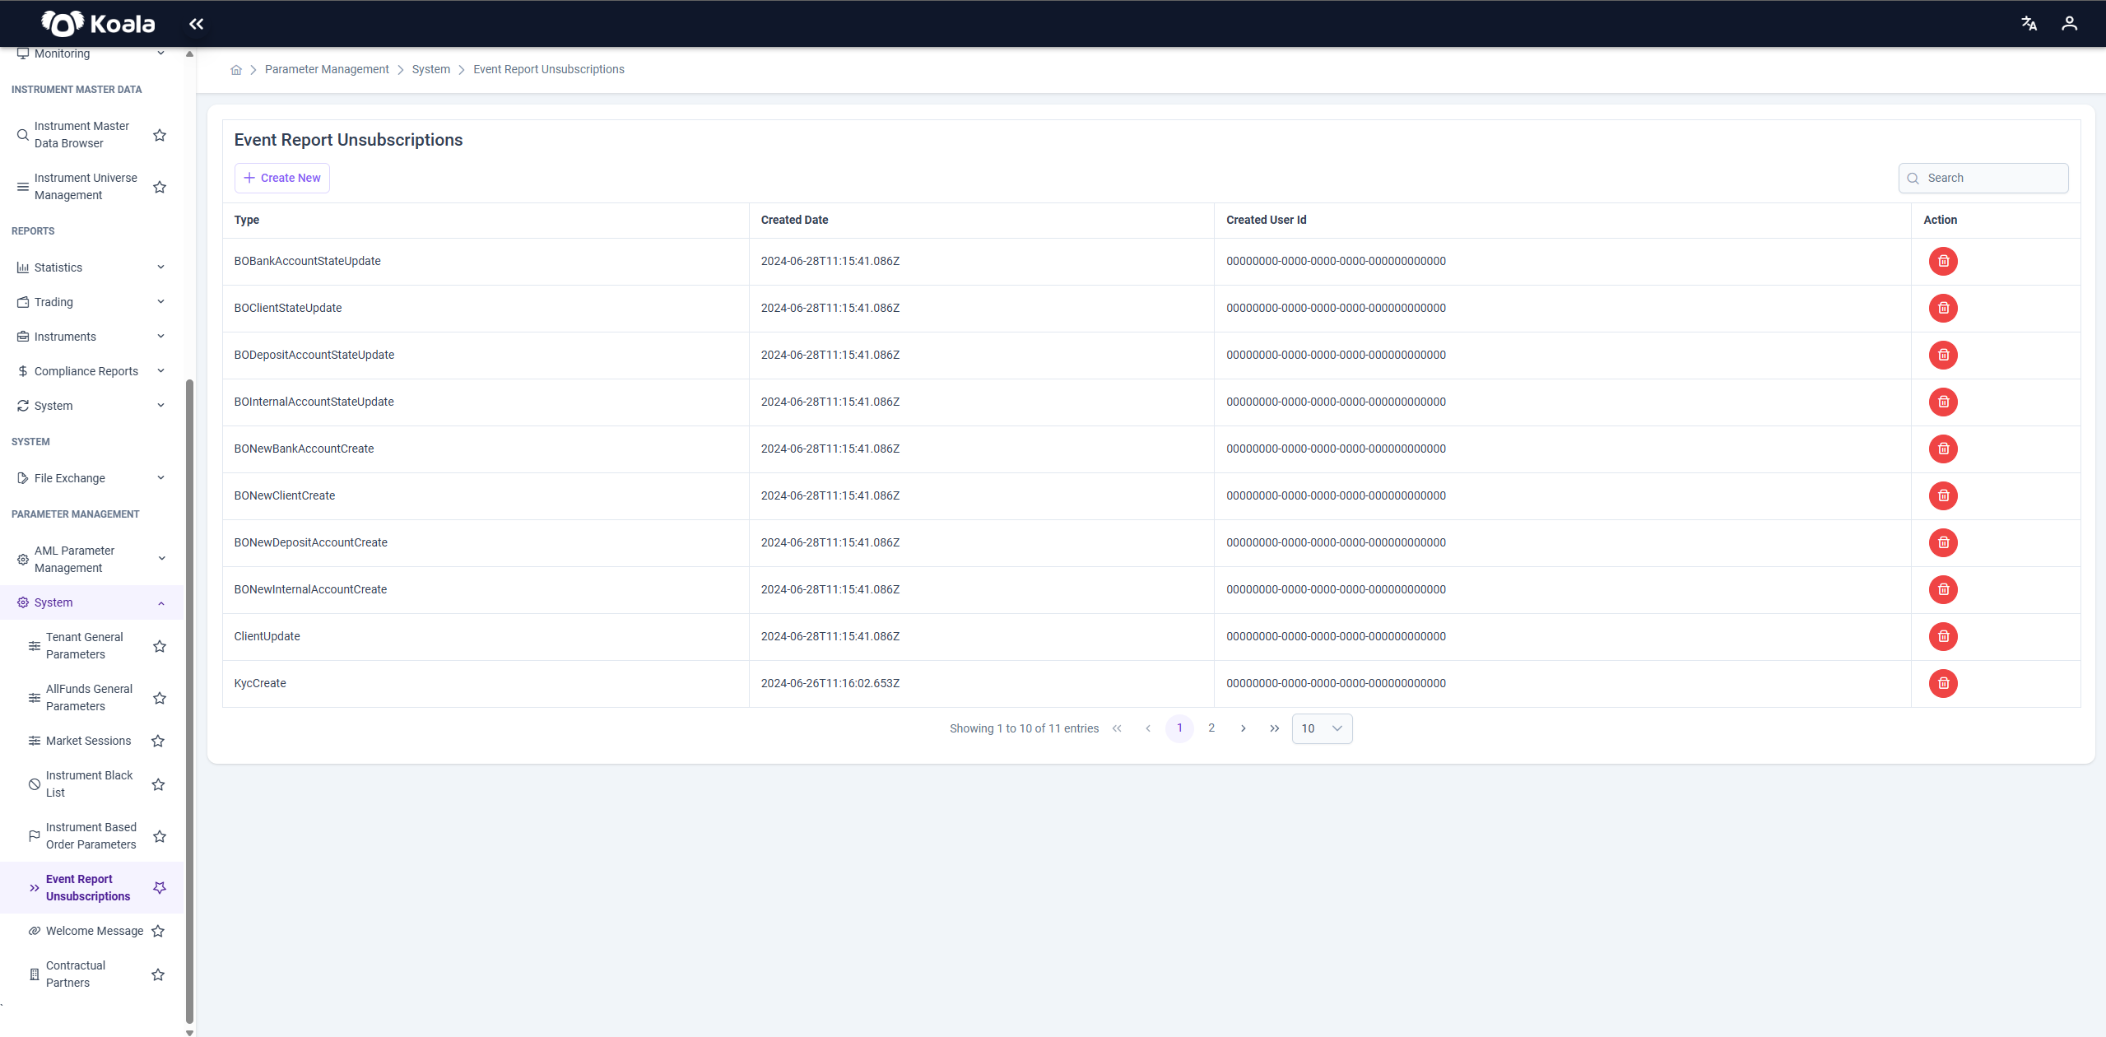The image size is (2106, 1037).
Task: Delete the BONewClientCreate row
Action: click(1943, 495)
